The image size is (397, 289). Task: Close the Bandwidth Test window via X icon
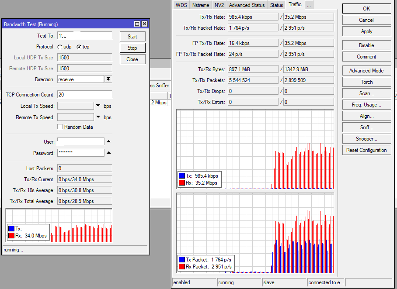pyautogui.click(x=144, y=24)
